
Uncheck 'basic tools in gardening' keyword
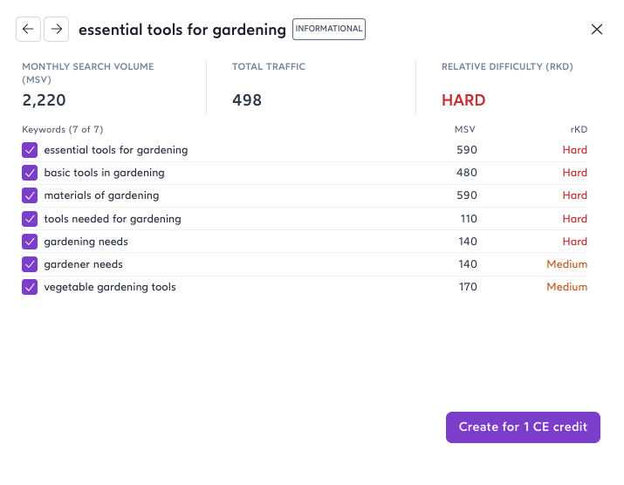(x=30, y=173)
